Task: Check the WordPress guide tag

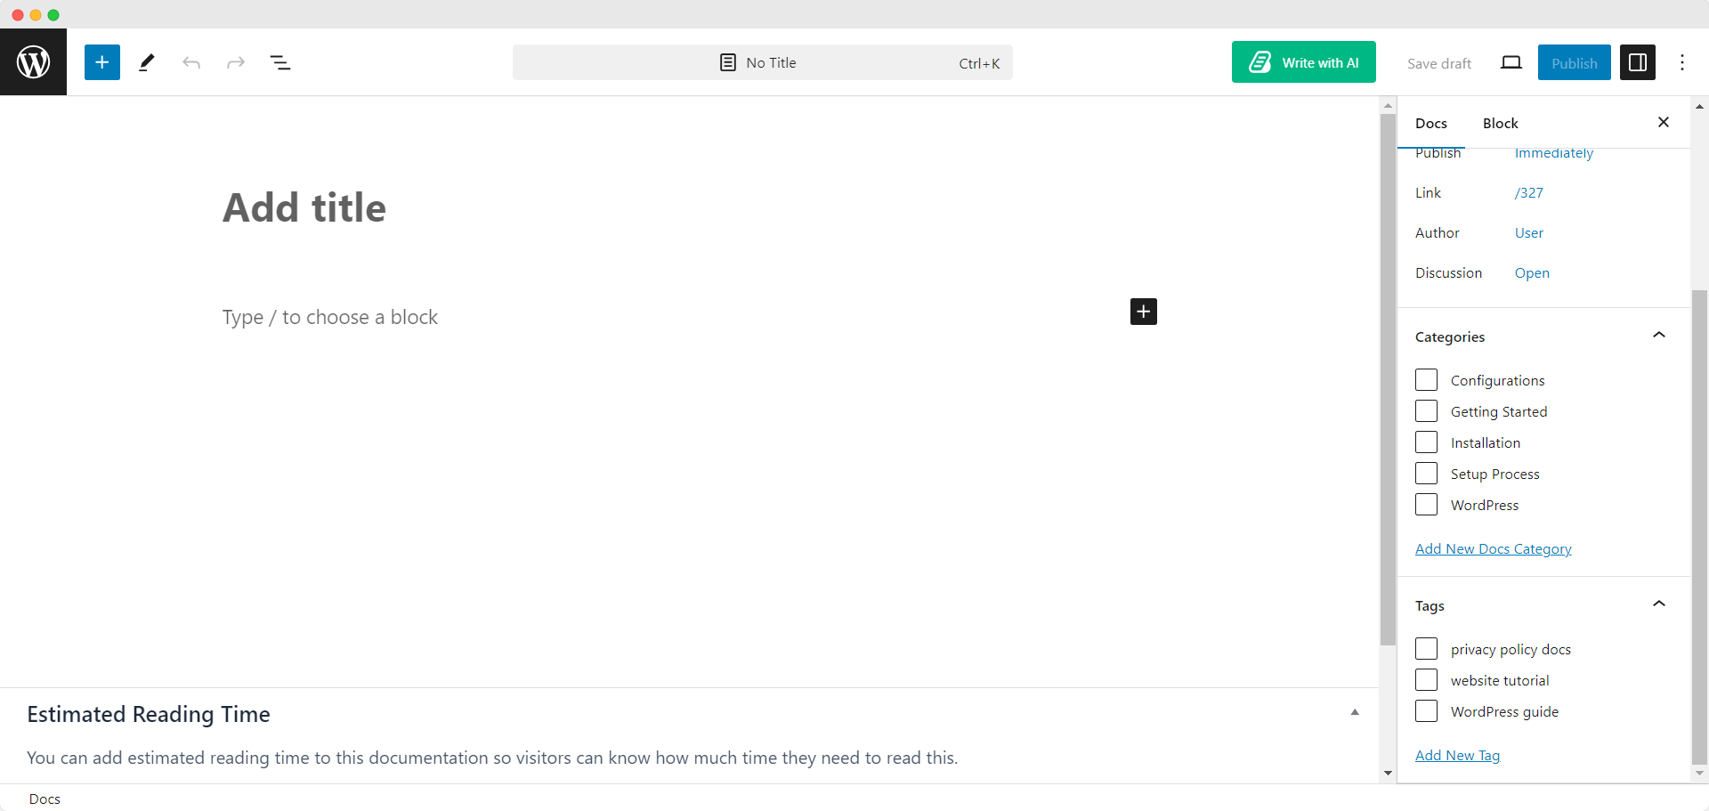Action: (1426, 711)
